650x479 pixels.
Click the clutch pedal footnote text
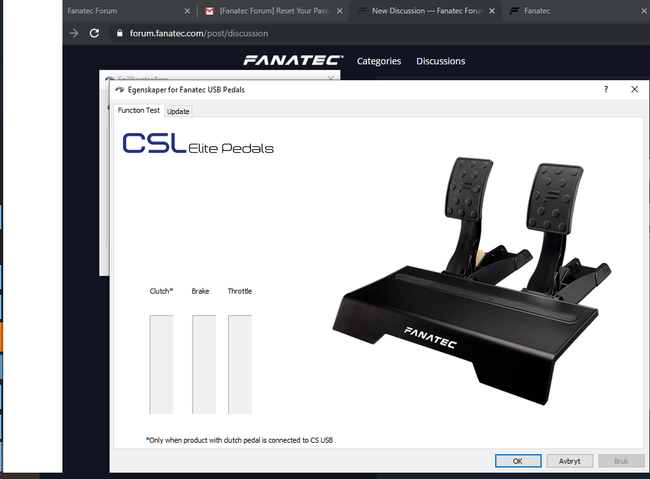click(x=239, y=440)
